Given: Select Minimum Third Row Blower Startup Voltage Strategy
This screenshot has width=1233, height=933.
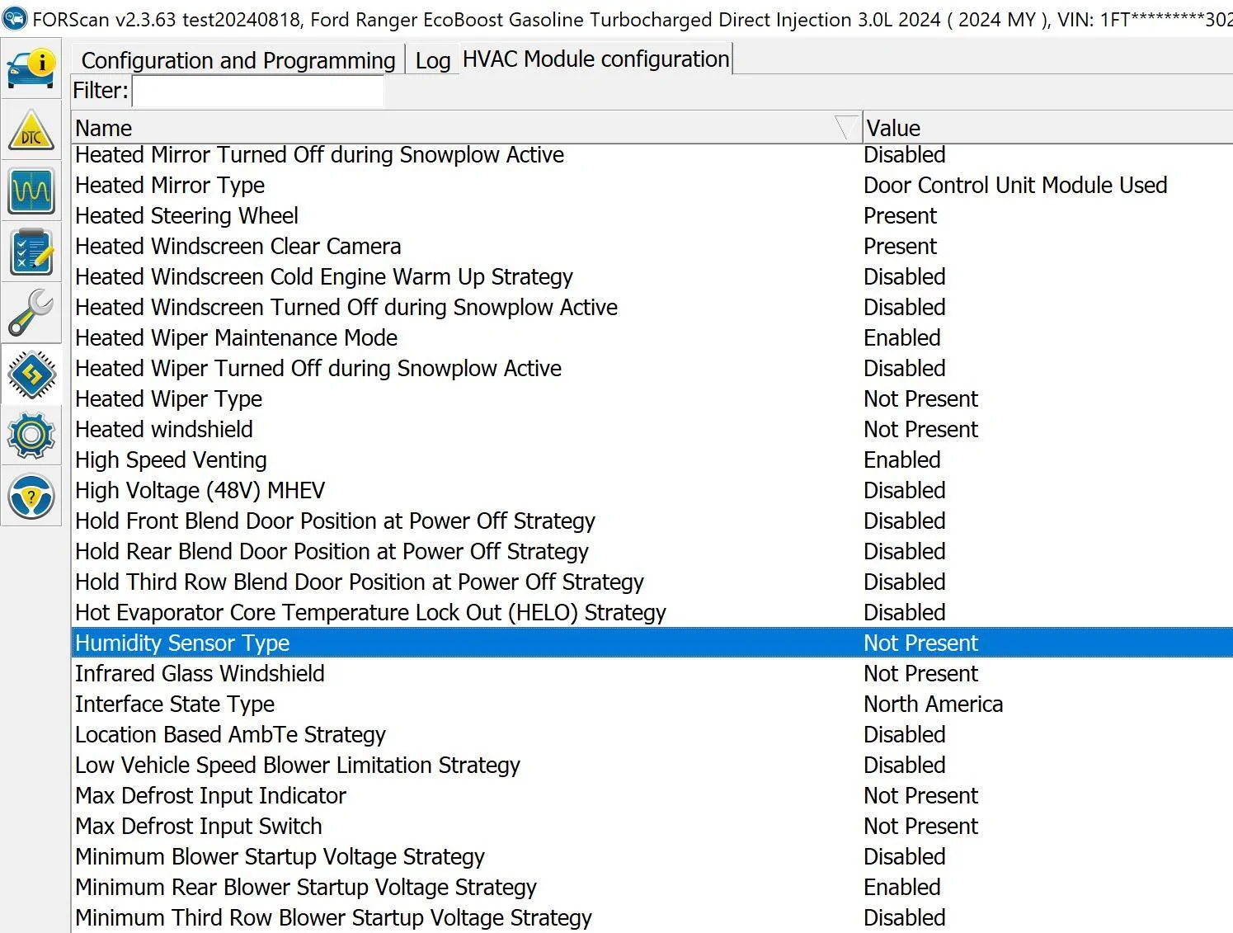Looking at the screenshot, I should (652, 917).
